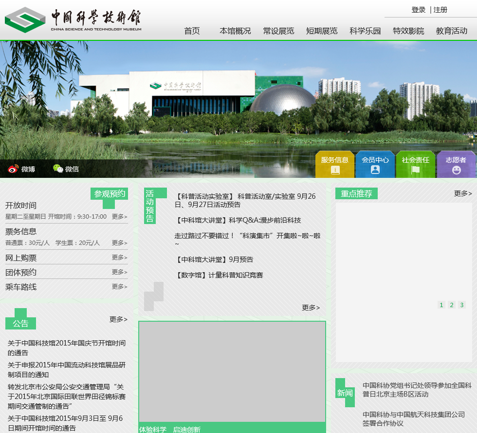Click the China Science and Technology Museum logo

click(73, 20)
